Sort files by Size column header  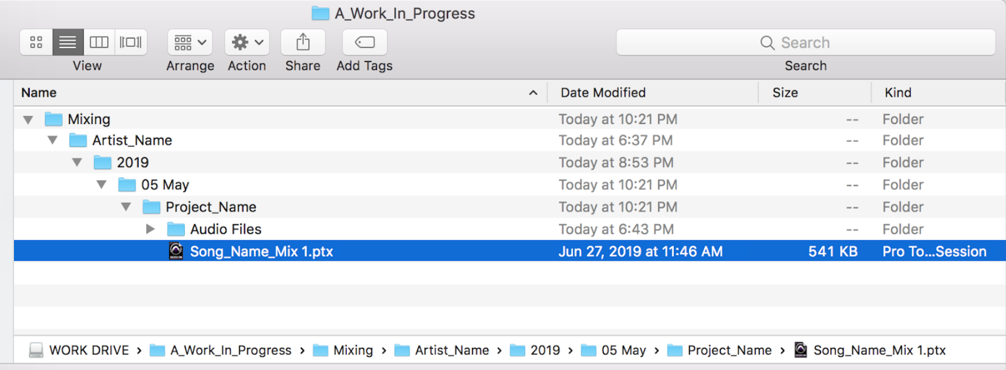785,93
